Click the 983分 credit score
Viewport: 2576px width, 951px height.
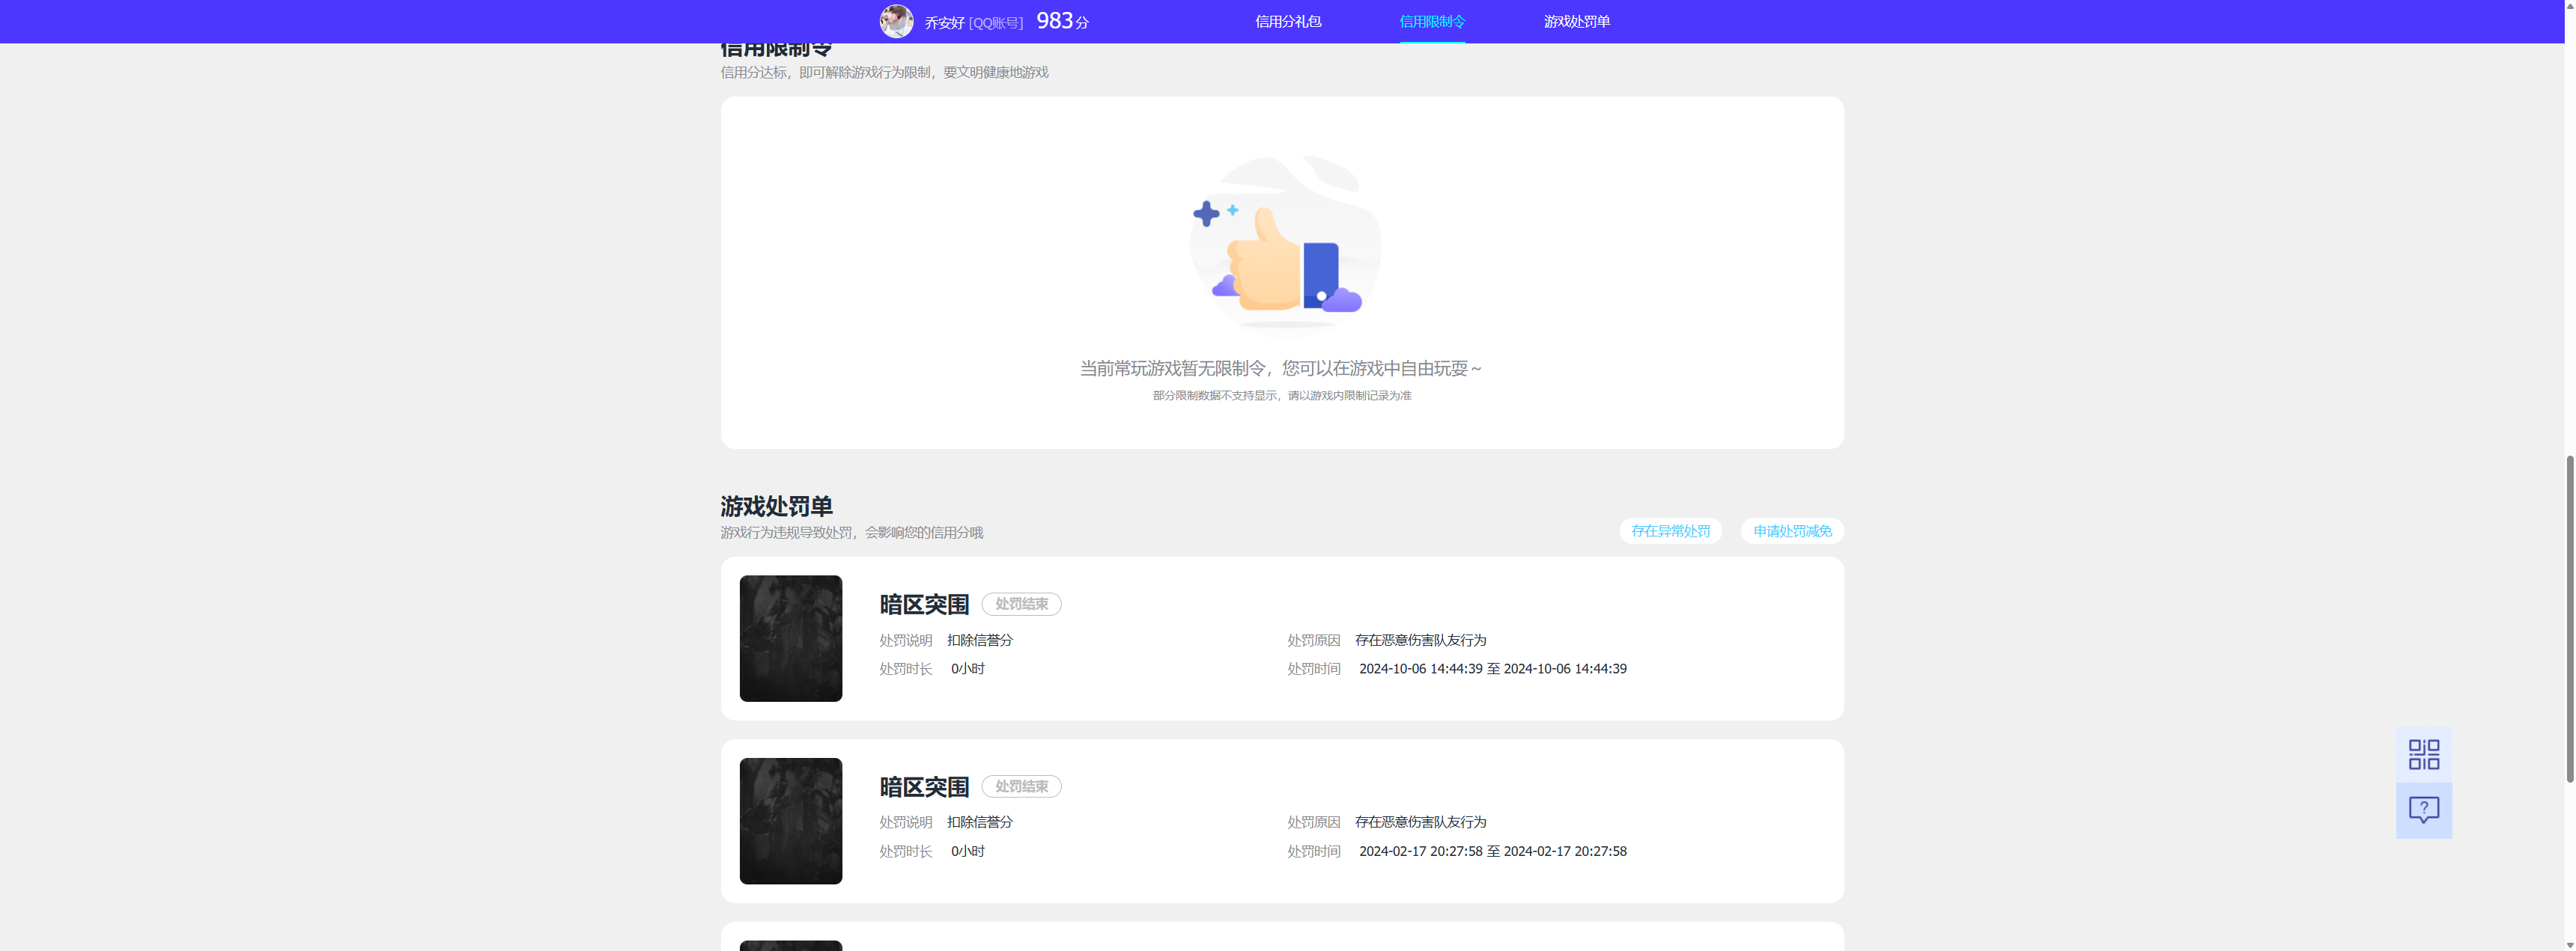[1062, 21]
